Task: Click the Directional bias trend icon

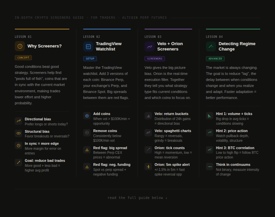Action: 18,121
